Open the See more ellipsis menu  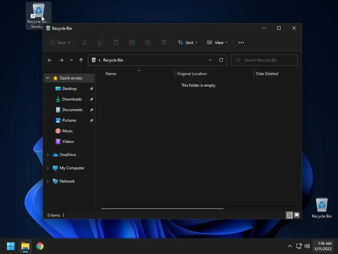coord(241,43)
